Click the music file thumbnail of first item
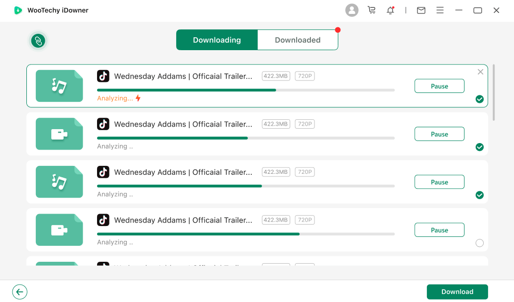Image resolution: width=514 pixels, height=302 pixels. coord(59,86)
